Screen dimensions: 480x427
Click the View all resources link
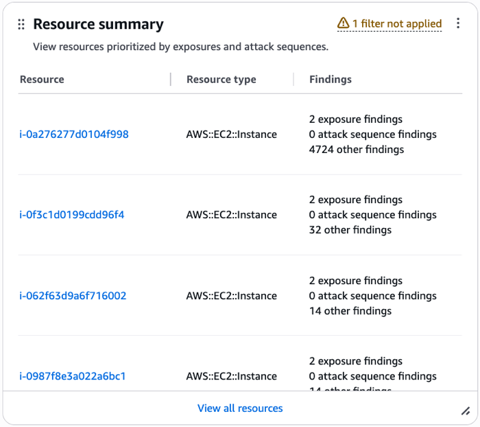tap(240, 408)
